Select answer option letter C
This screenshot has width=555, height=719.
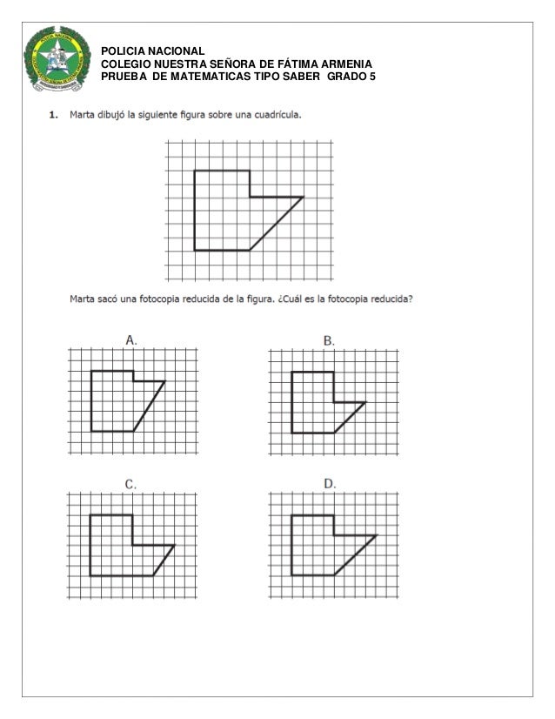[x=130, y=484]
